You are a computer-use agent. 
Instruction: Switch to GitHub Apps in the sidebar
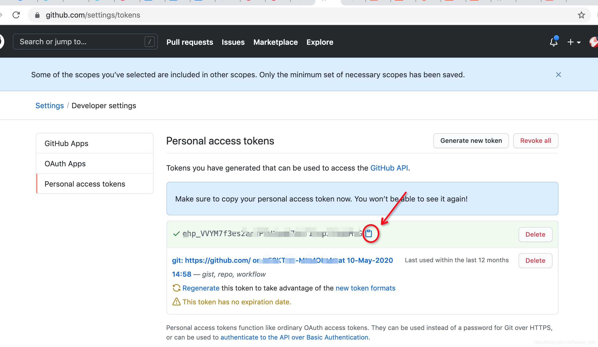[66, 143]
